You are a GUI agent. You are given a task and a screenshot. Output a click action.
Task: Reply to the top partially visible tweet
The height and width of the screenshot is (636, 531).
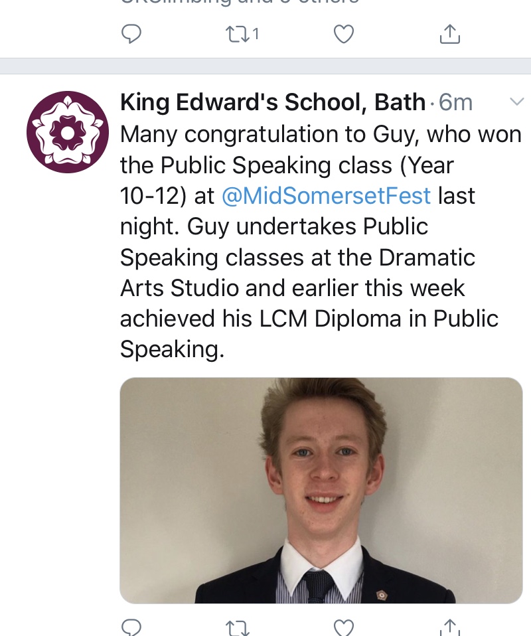pos(131,33)
